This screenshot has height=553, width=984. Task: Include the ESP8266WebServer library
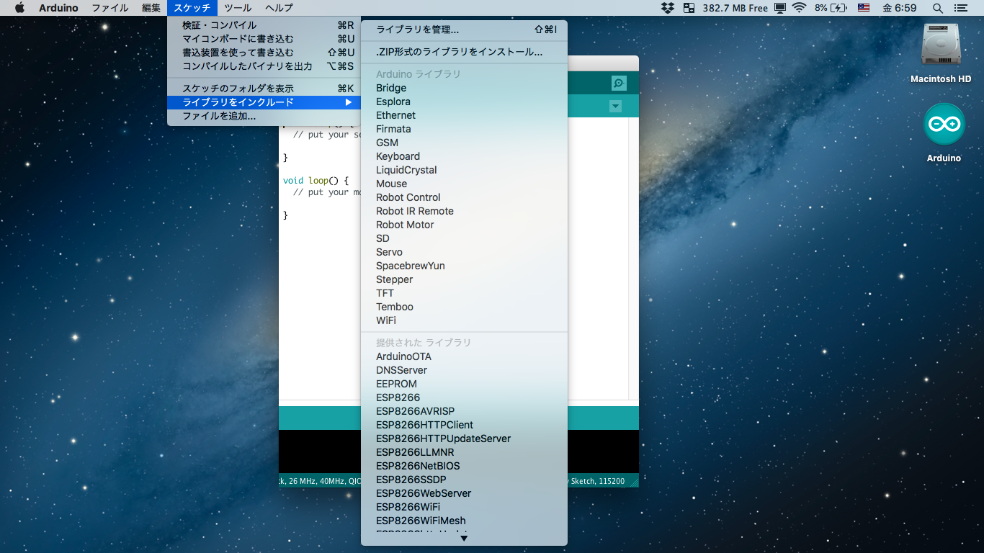point(464,493)
